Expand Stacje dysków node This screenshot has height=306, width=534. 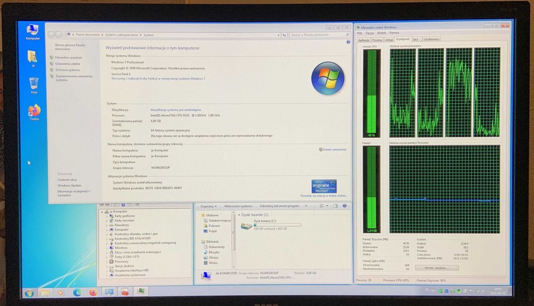107,266
